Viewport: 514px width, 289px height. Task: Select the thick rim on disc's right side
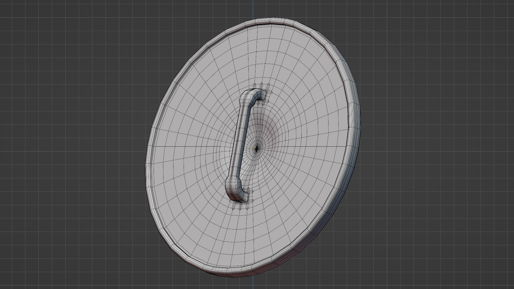point(353,118)
